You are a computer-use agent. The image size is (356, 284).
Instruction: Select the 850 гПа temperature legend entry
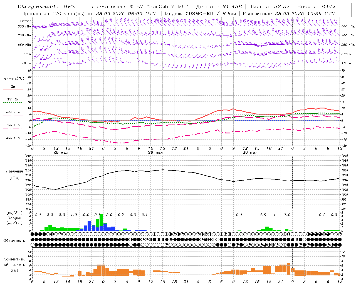[13, 112]
